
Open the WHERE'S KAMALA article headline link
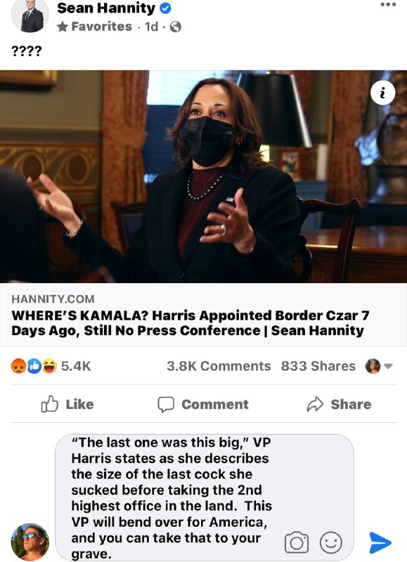pyautogui.click(x=190, y=323)
